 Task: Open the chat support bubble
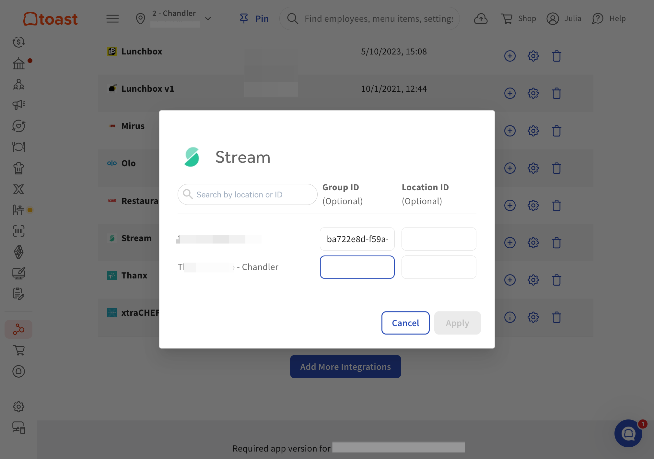tap(628, 433)
